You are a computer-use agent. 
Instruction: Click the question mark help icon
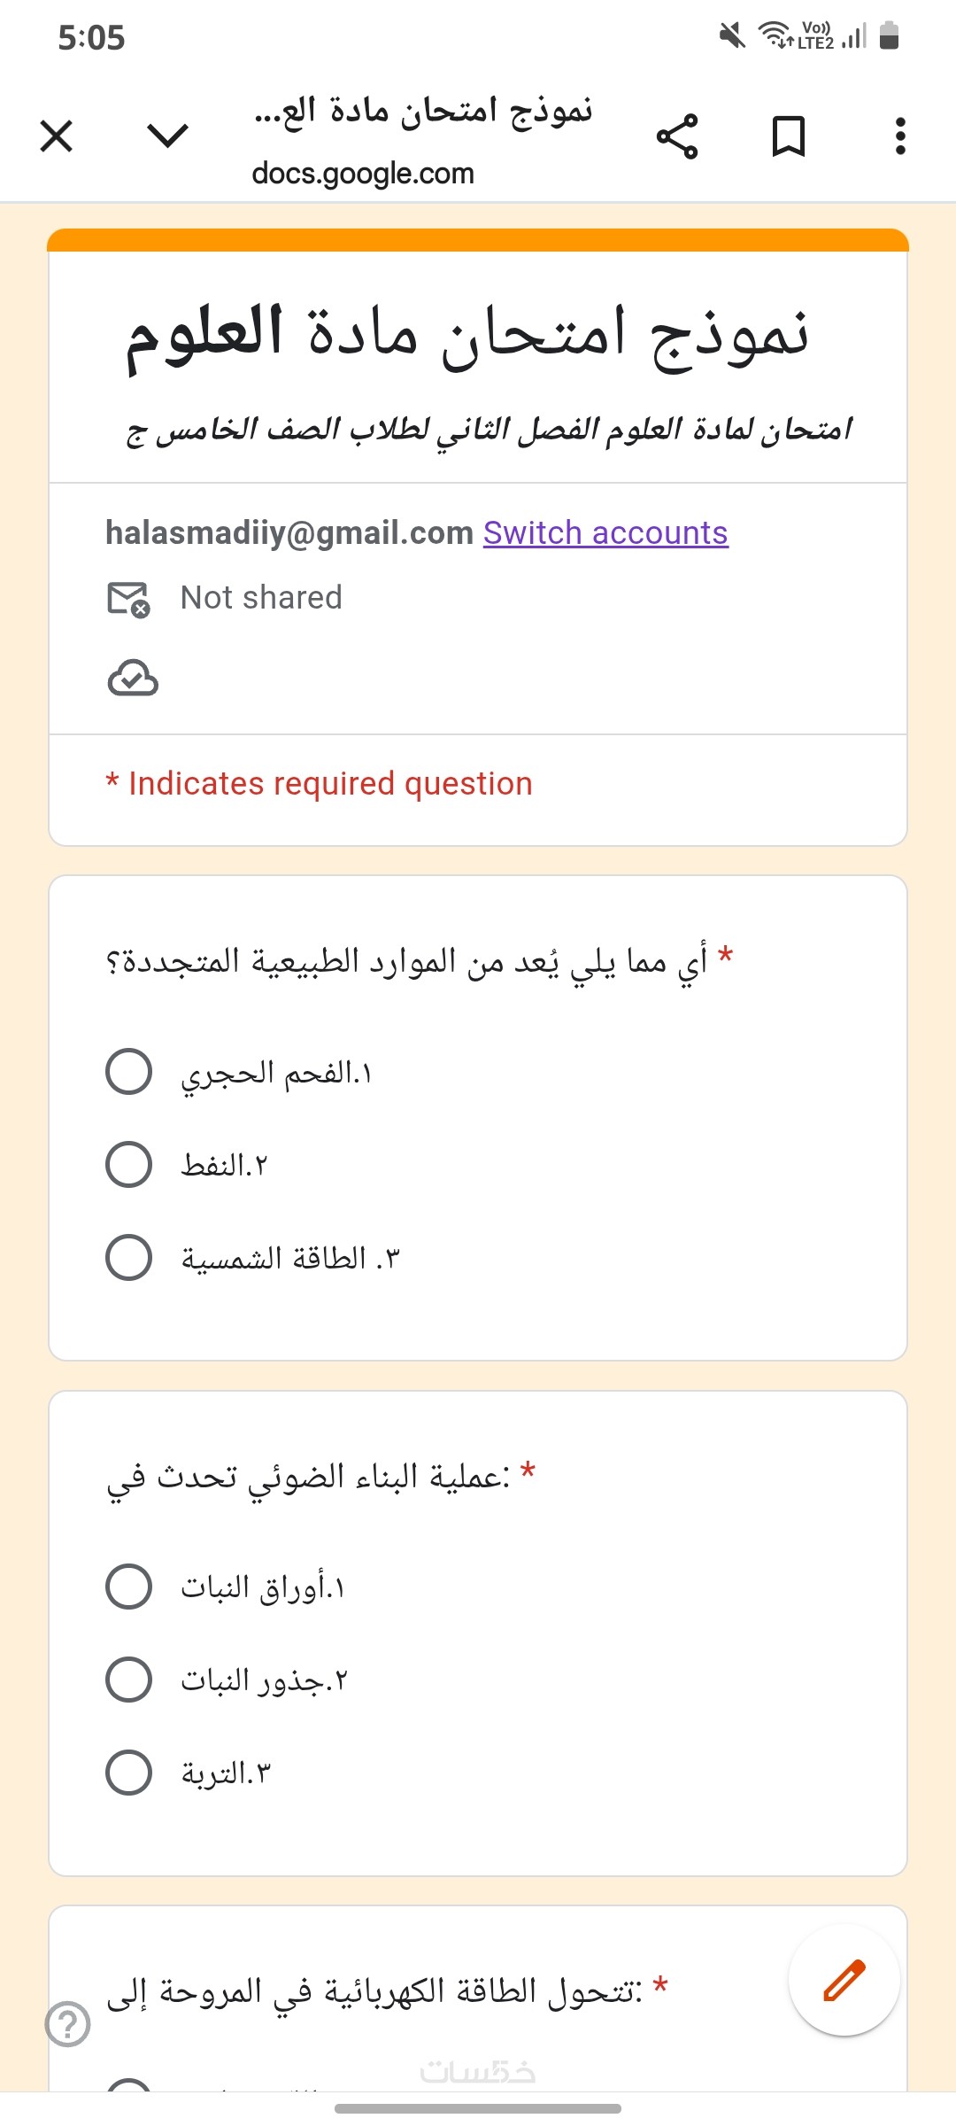[68, 2024]
